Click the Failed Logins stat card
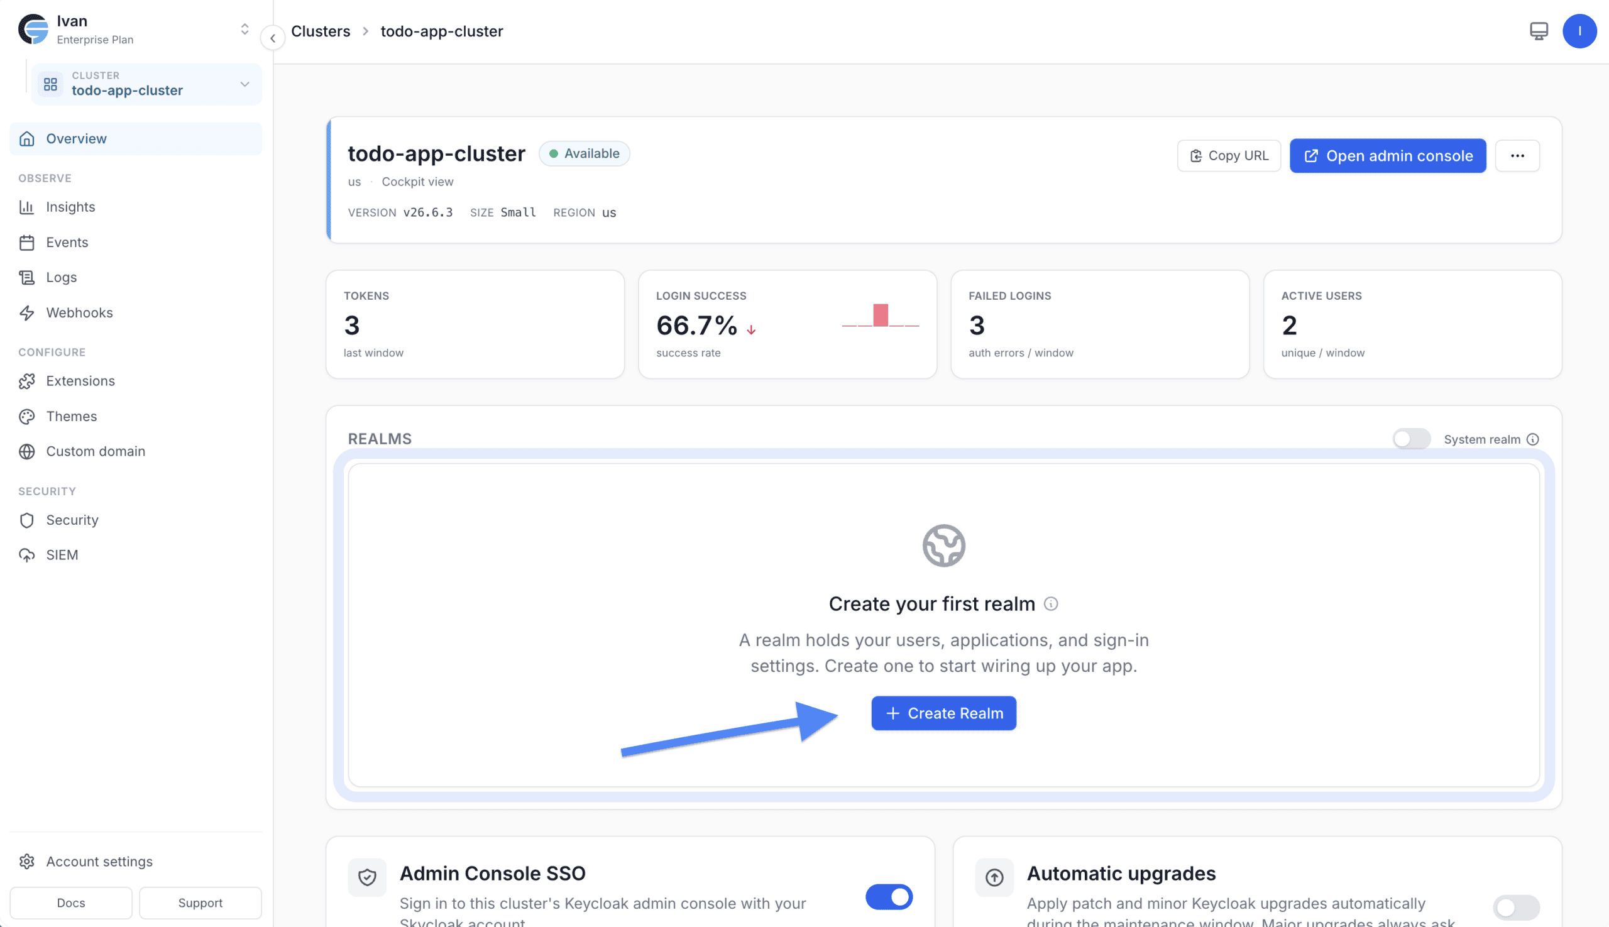The image size is (1609, 927). [1100, 324]
